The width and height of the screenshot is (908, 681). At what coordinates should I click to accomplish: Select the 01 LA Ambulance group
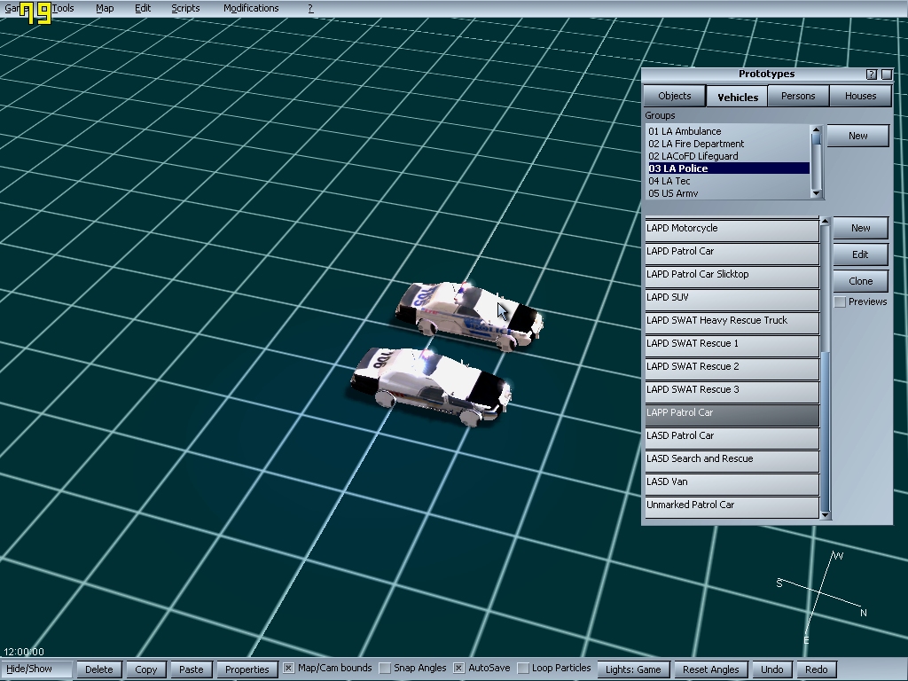729,131
